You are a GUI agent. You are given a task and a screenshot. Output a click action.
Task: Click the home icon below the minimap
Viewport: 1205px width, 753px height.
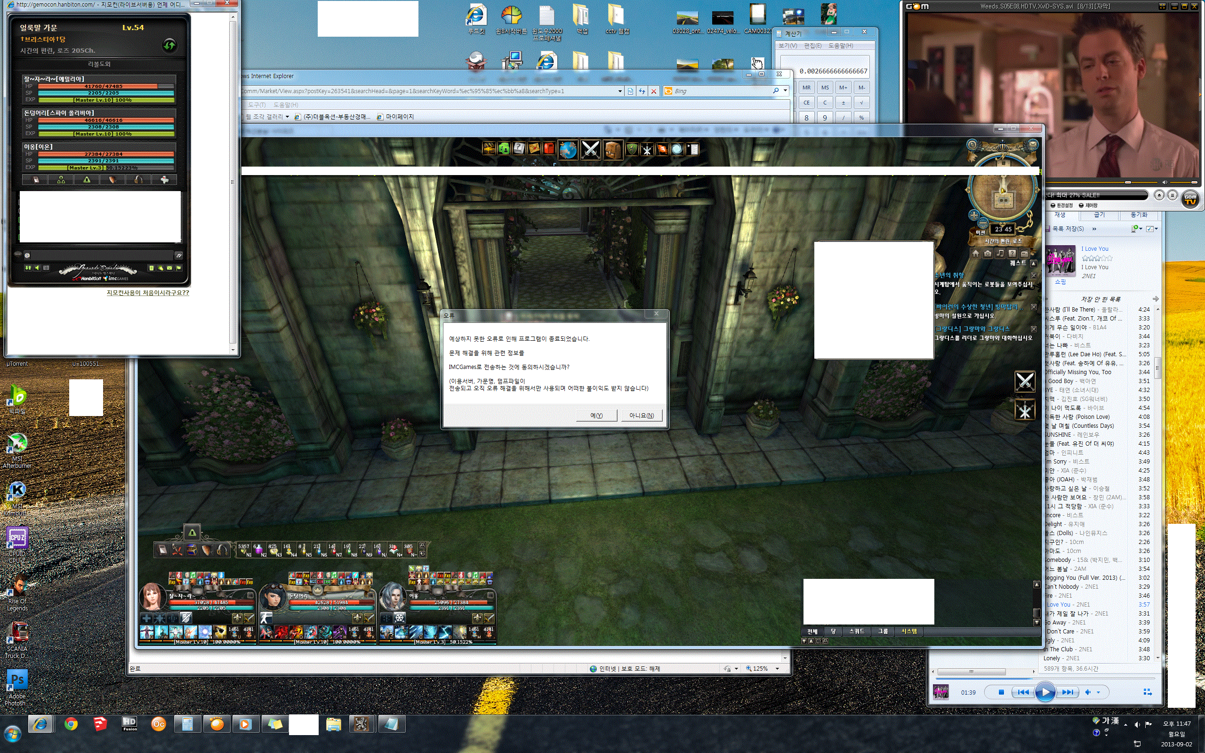(975, 254)
